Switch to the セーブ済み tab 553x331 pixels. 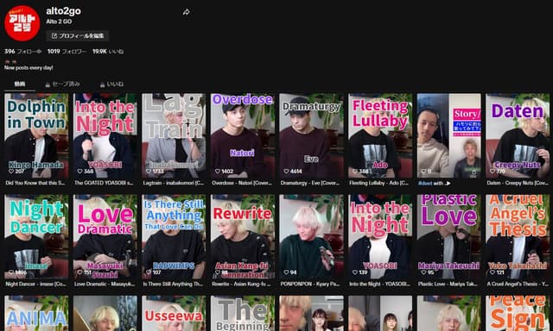coord(62,84)
